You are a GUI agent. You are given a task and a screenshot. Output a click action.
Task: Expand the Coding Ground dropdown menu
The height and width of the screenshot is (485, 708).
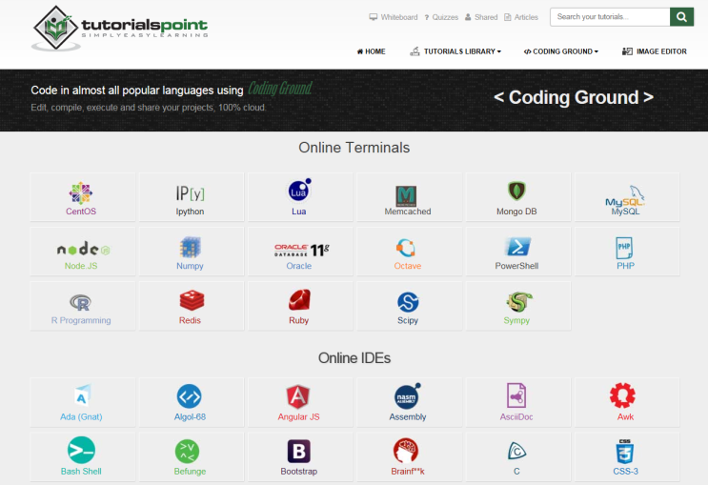561,51
